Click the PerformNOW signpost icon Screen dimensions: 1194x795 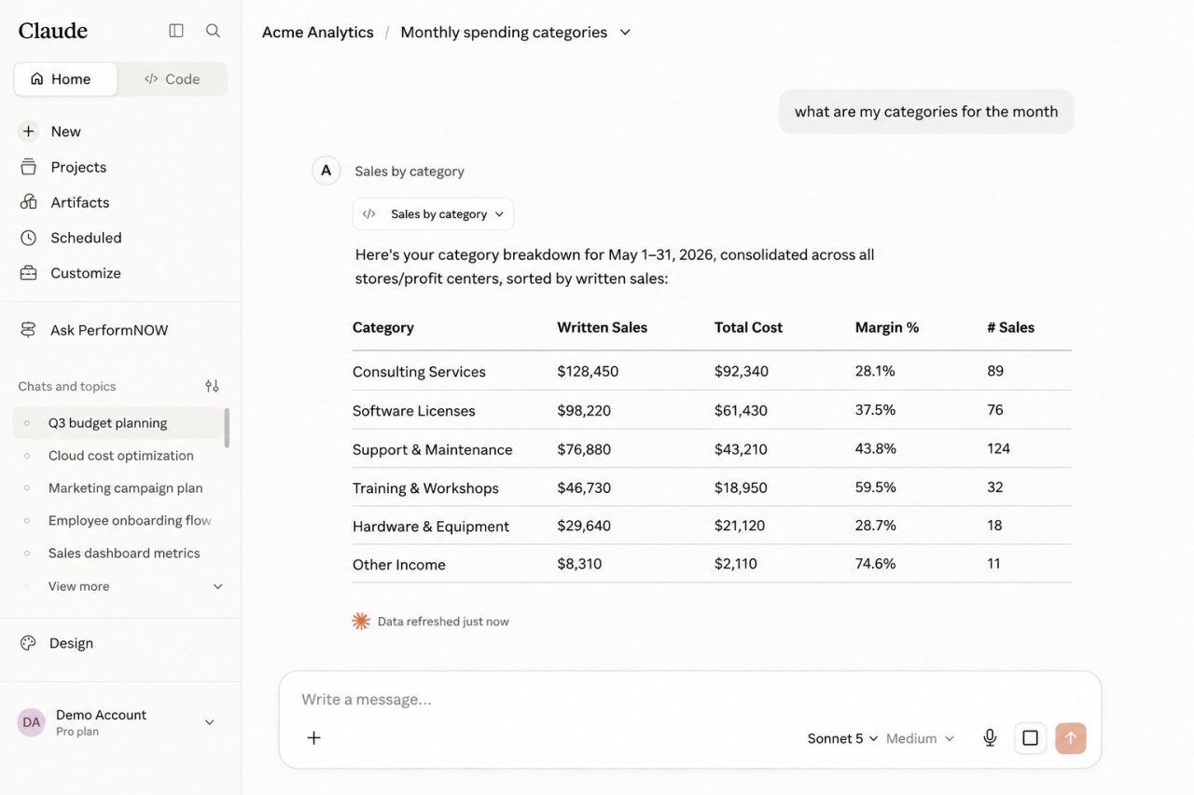29,330
